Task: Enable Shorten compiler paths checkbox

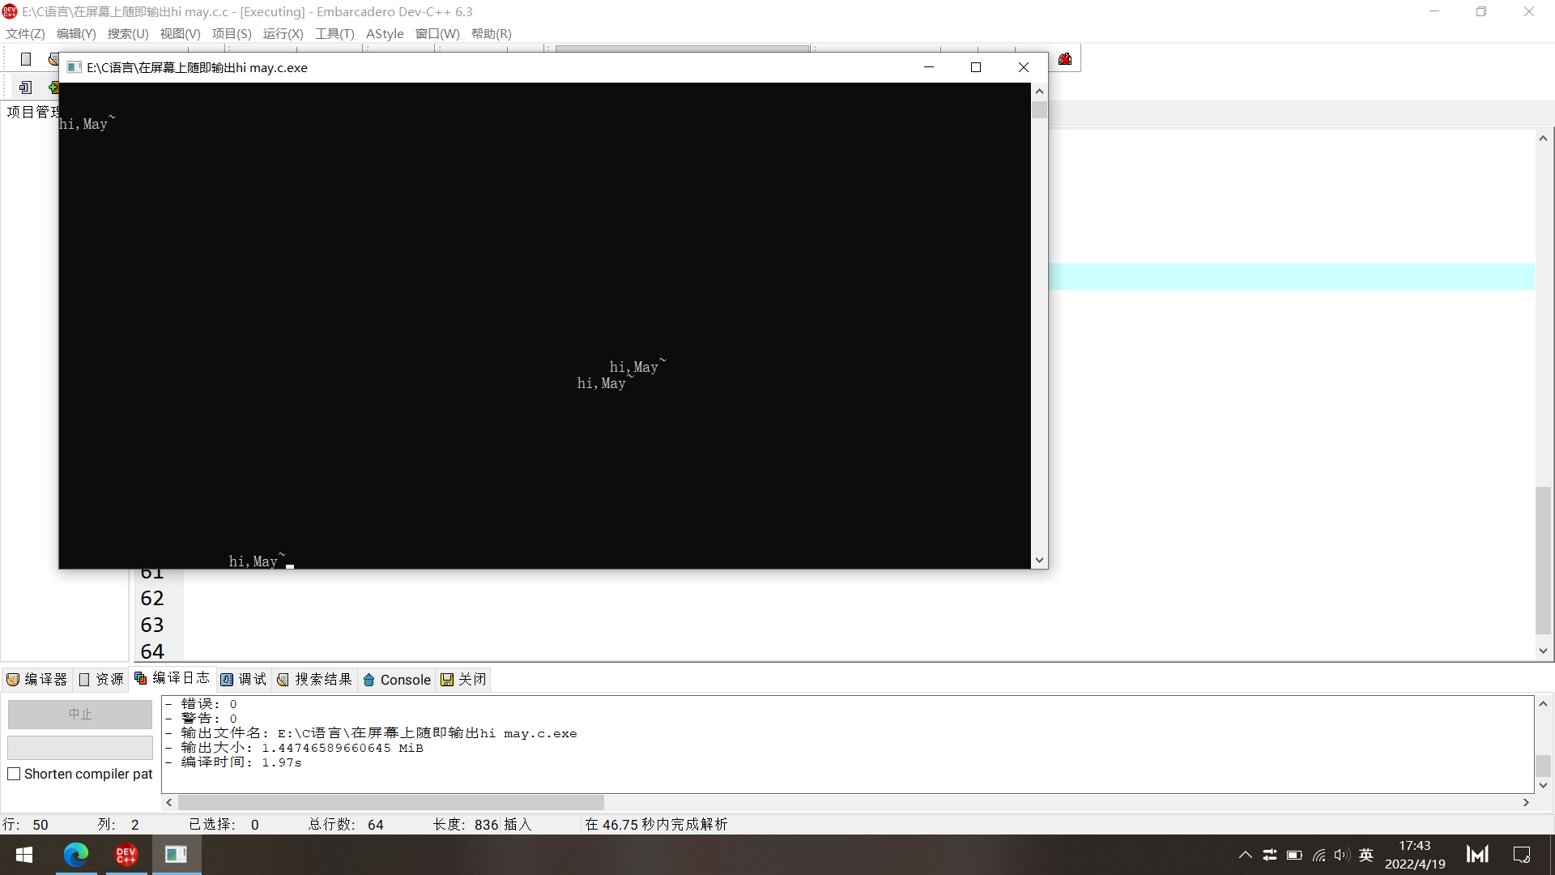Action: click(x=14, y=774)
